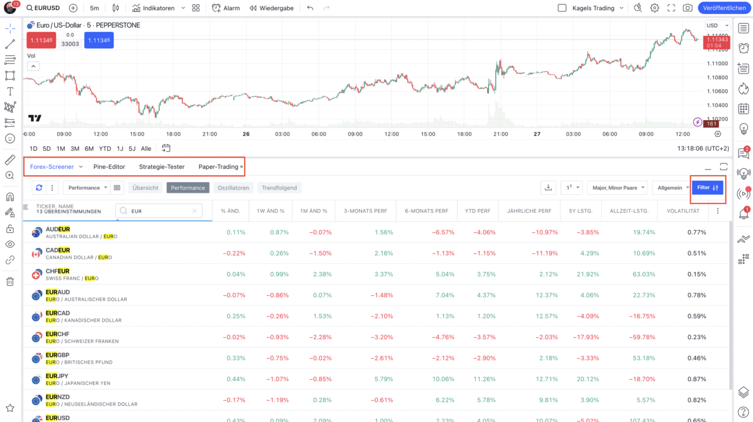
Task: Enter fullscreen chart mode
Action: pos(672,8)
